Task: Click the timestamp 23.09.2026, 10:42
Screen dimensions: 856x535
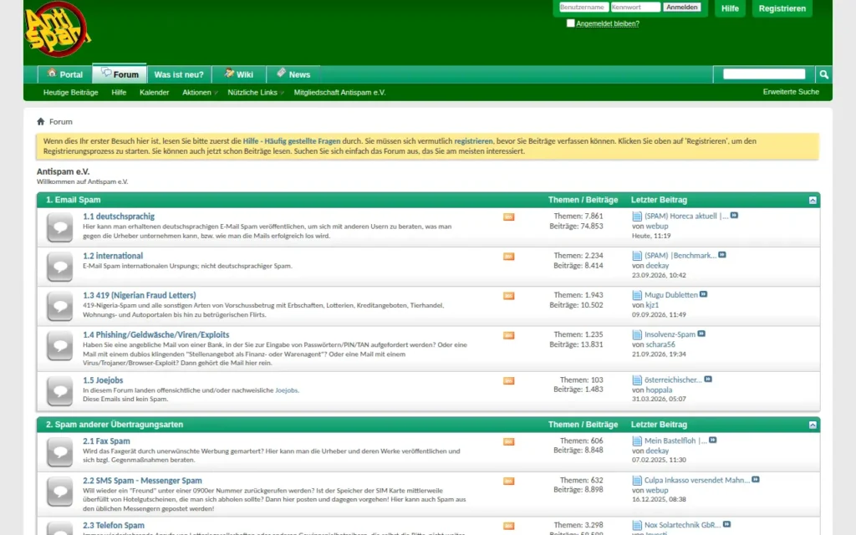Action: pyautogui.click(x=659, y=275)
